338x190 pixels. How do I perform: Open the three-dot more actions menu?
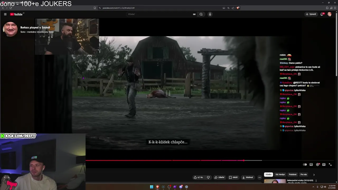click(x=260, y=178)
